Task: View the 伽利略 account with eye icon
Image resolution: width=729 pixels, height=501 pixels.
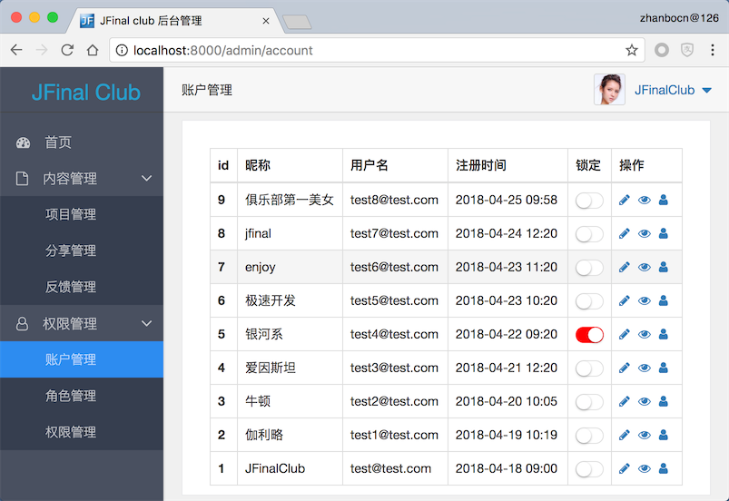Action: point(644,435)
